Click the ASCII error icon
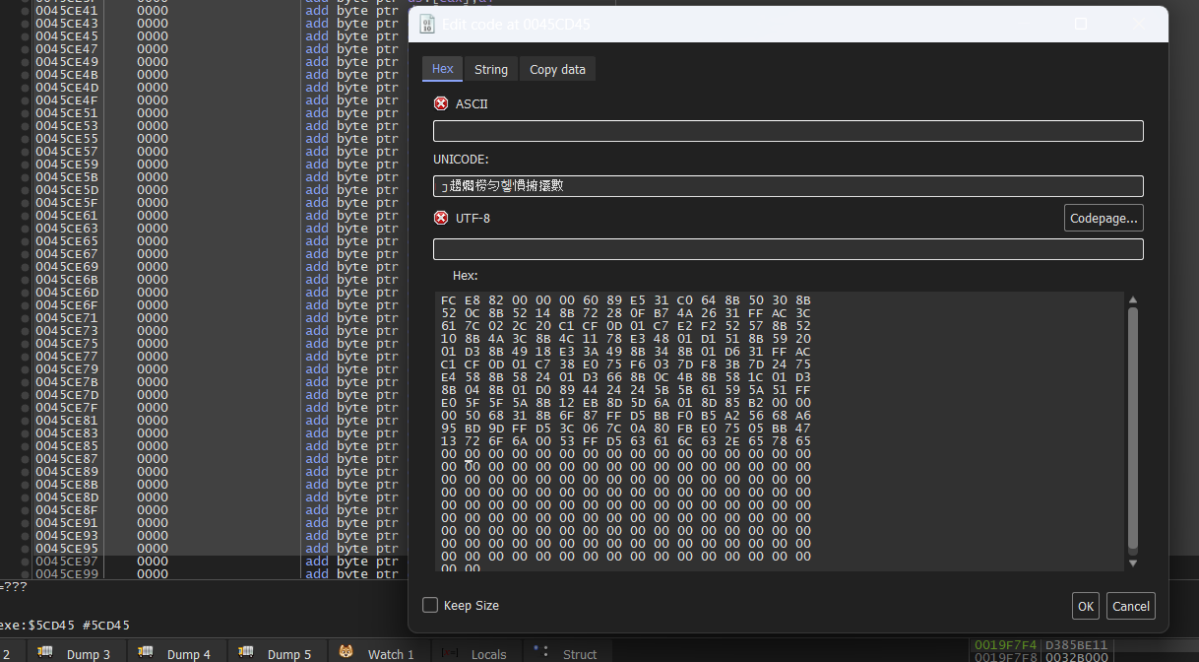The width and height of the screenshot is (1199, 662). 441,103
